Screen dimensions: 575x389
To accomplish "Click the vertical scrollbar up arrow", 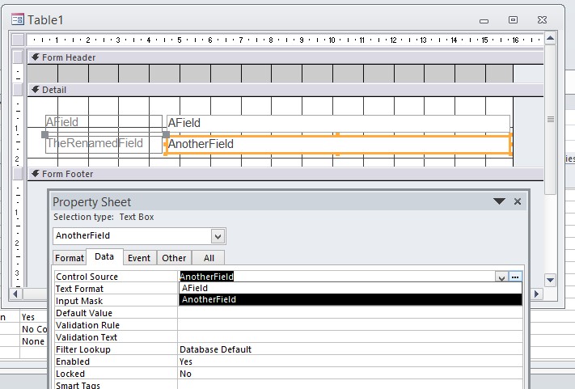I will coord(550,38).
